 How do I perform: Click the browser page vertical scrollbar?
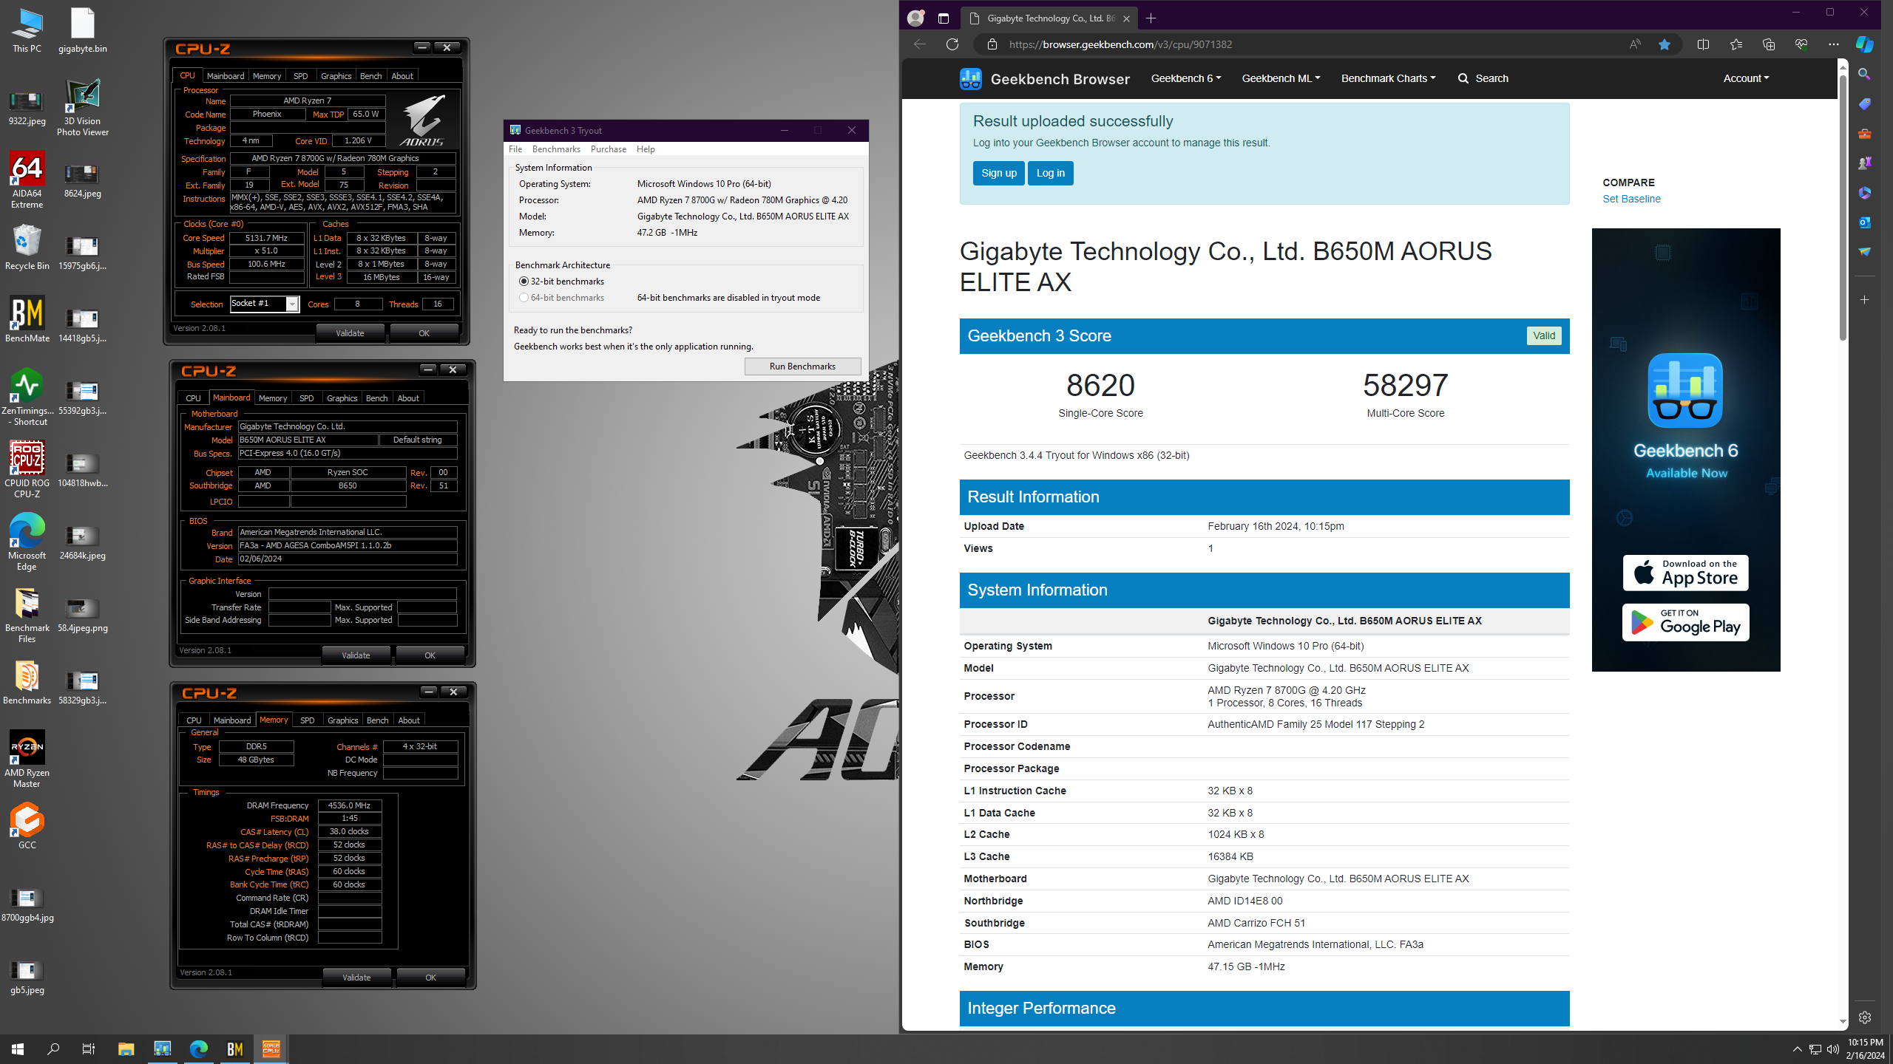[x=1842, y=207]
